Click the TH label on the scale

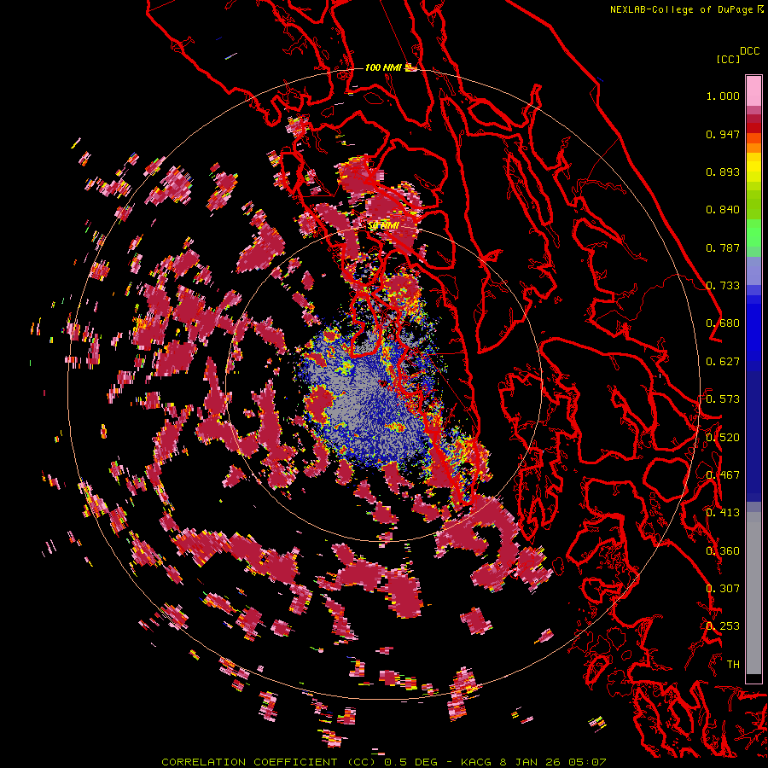click(733, 665)
